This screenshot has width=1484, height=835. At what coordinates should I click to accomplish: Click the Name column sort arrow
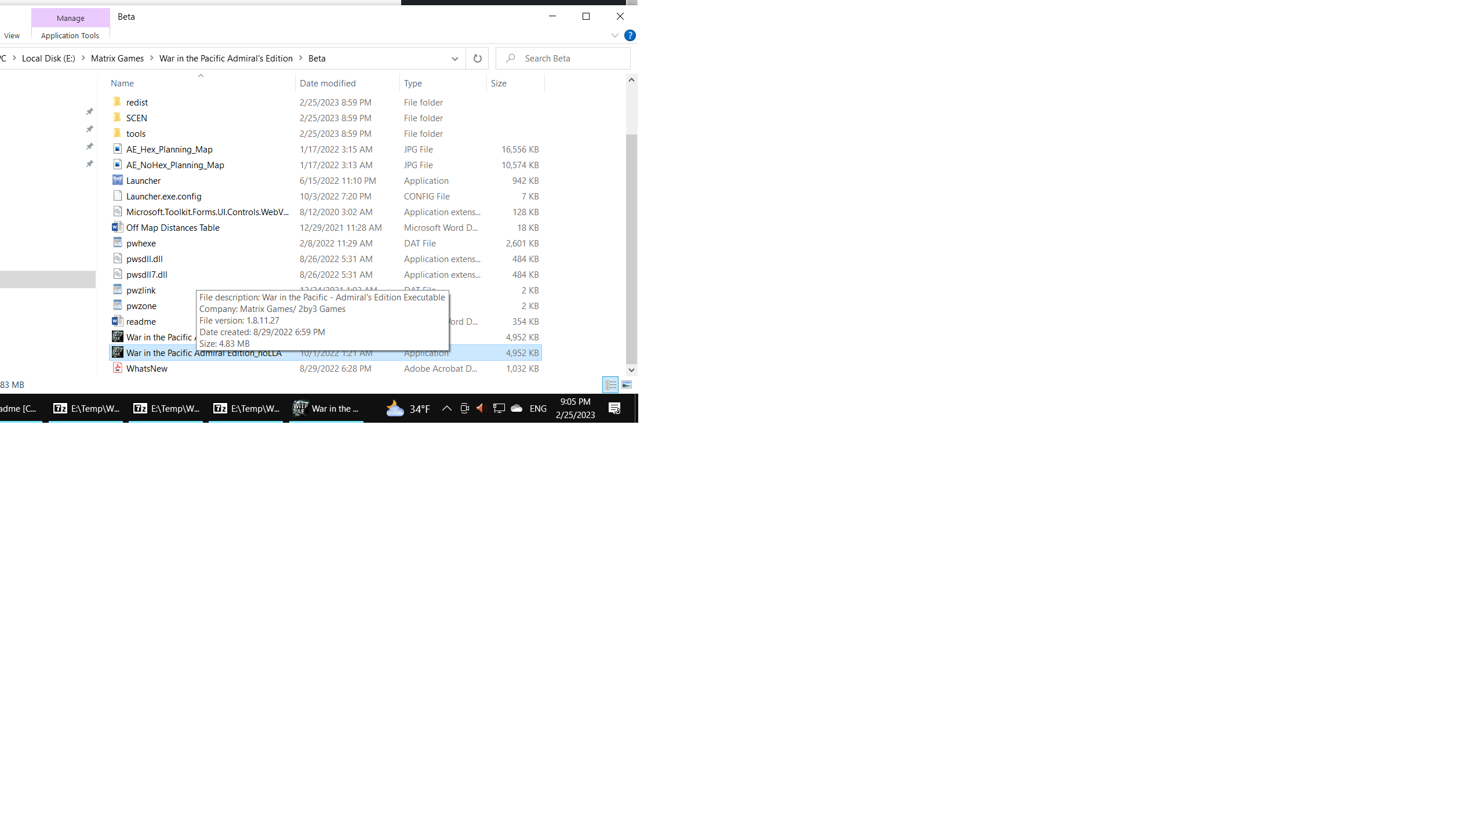point(201,75)
